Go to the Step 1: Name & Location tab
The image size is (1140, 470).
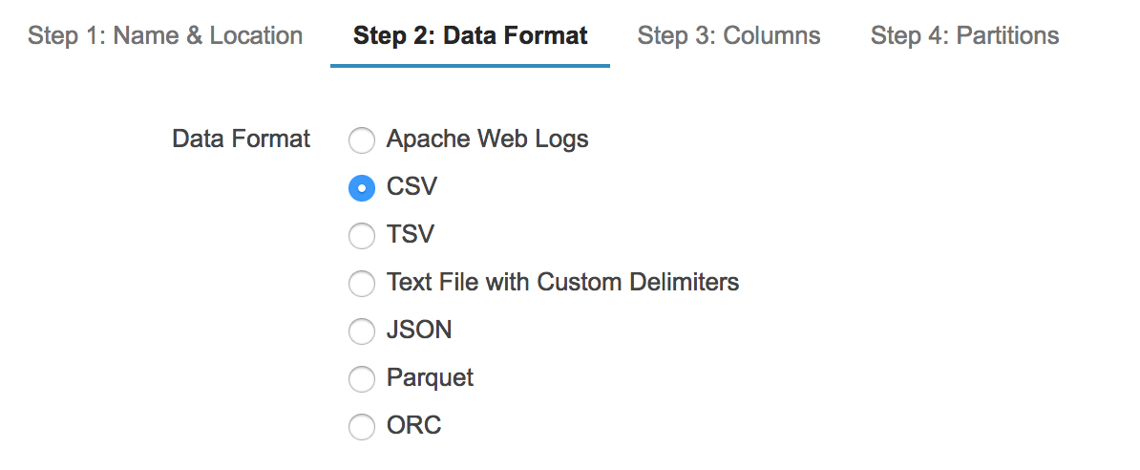(165, 36)
